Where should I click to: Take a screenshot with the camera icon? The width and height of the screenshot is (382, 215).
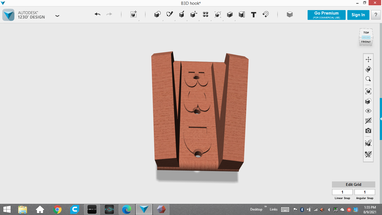click(x=368, y=131)
